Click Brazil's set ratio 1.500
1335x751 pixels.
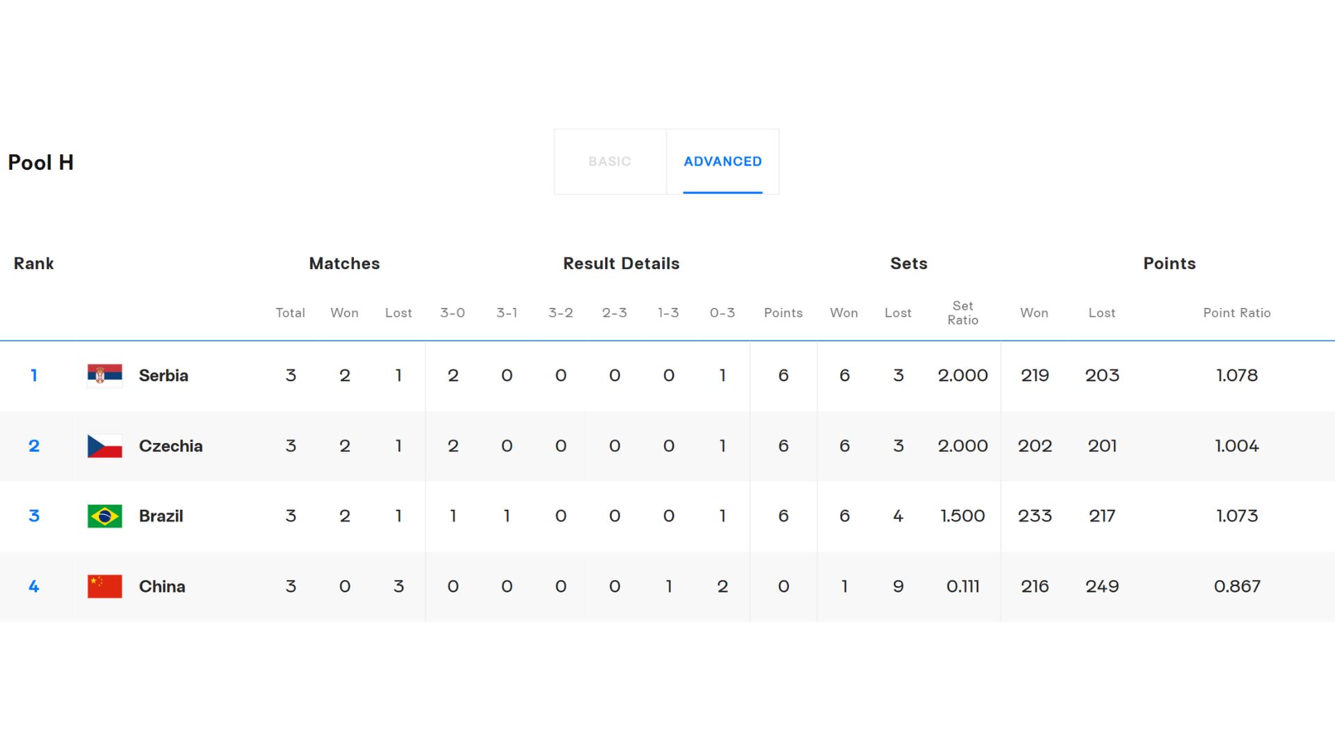pos(963,516)
